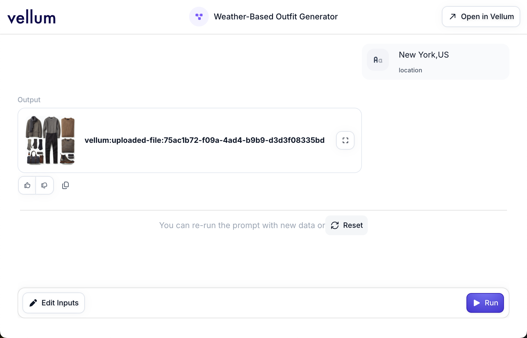Screen dimensions: 527x338
Task: Click the arrow icon in Open in Vellum
Action: pos(453,17)
